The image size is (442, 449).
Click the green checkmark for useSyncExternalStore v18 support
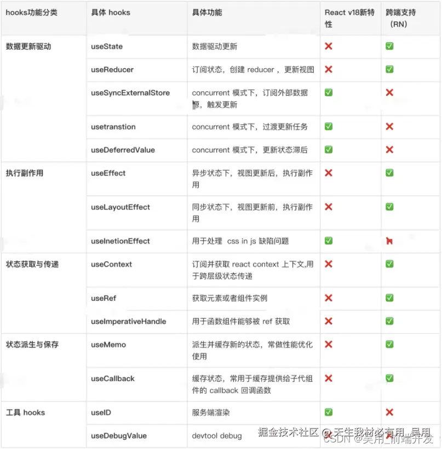[329, 92]
